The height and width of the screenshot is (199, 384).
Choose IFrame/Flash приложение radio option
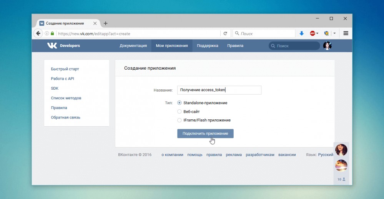pos(179,120)
